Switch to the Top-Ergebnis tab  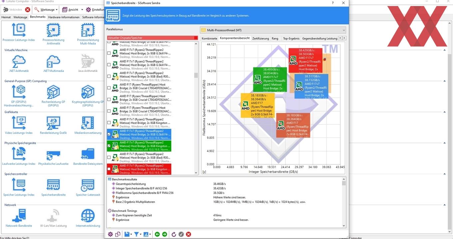pyautogui.click(x=291, y=38)
